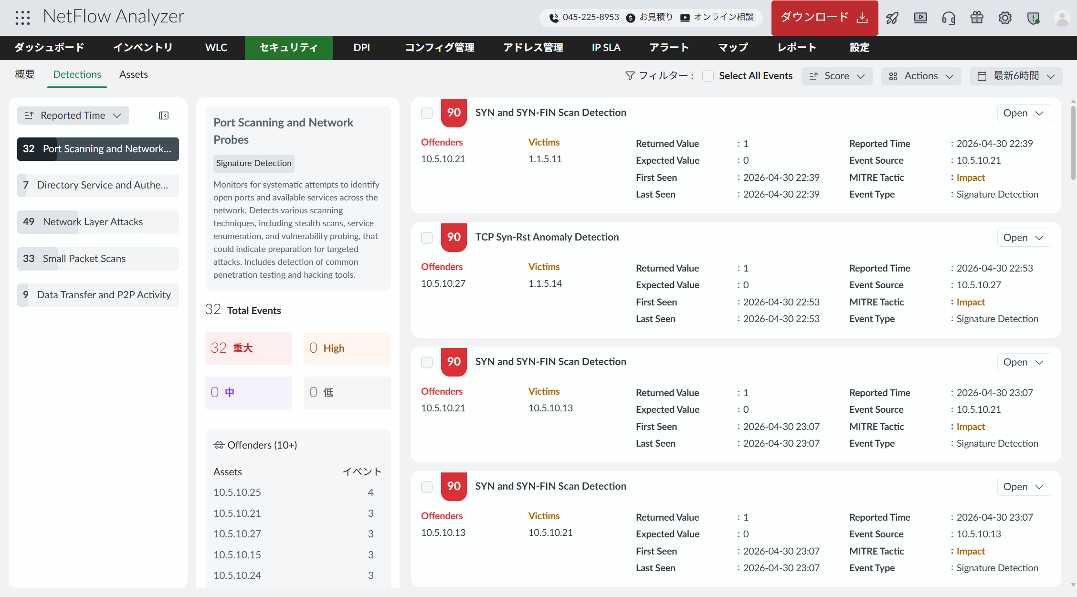Screen dimensions: 1077x597
Task: Click the オンライン相談 video icon
Action: coord(685,18)
